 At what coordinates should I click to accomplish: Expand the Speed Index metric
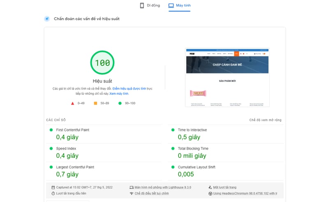[66, 149]
